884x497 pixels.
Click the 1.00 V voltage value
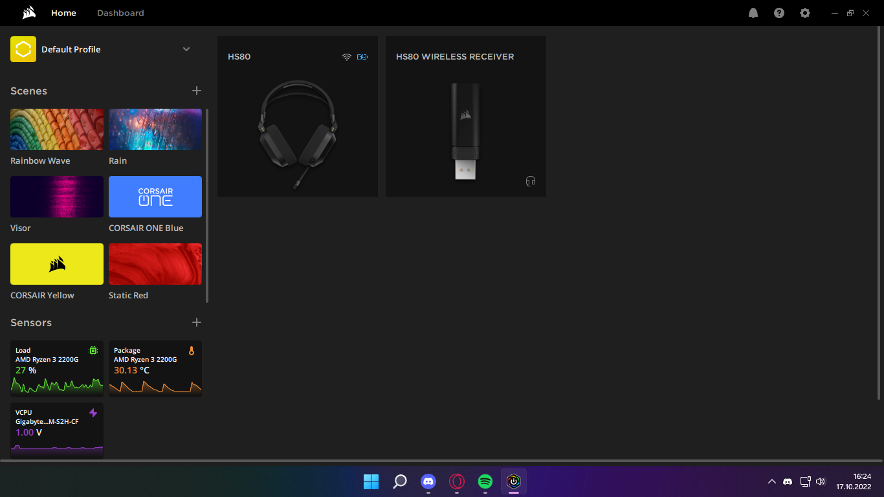tap(28, 432)
